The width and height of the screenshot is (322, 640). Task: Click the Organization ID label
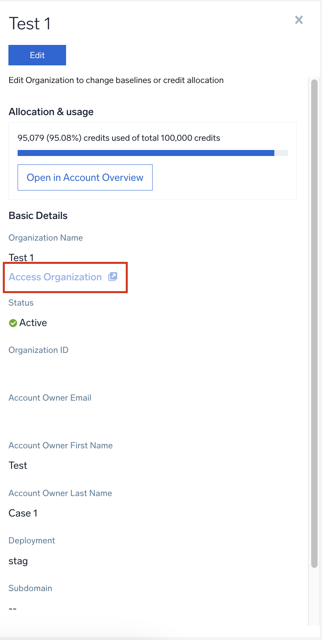(38, 350)
